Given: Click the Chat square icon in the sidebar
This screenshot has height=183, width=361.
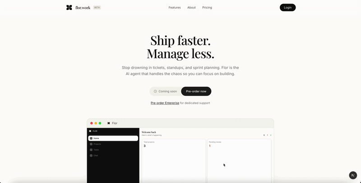Looking at the screenshot, I should pyautogui.click(x=91, y=156).
